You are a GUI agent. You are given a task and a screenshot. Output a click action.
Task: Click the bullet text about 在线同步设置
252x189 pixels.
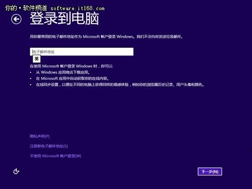[120, 85]
